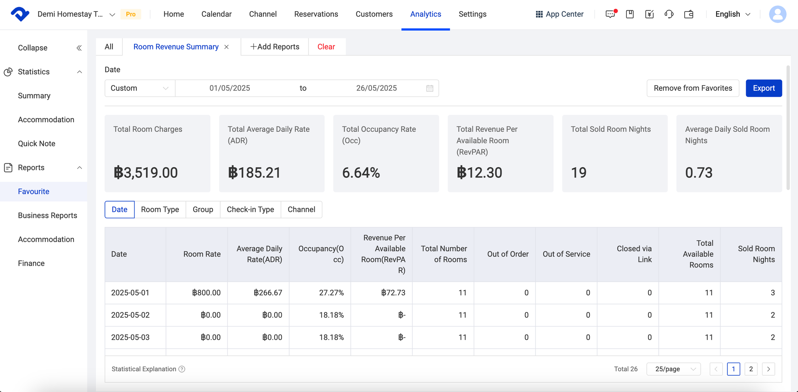Screen dimensions: 798x392
Task: Open the wallet icon in the top bar
Action: (x=689, y=14)
